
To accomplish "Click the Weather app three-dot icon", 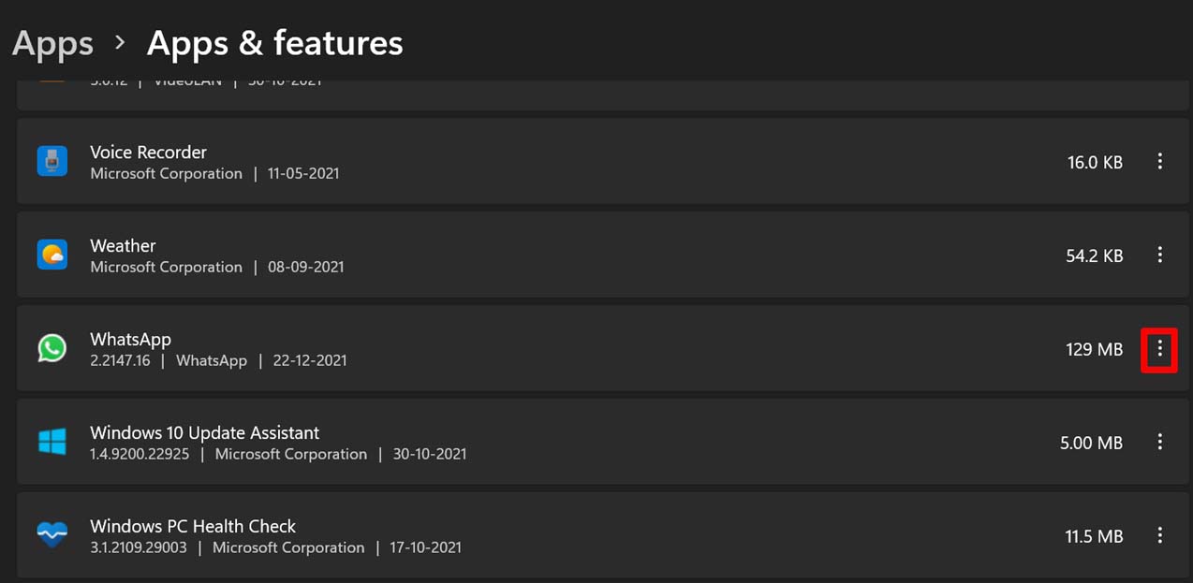I will click(1160, 255).
